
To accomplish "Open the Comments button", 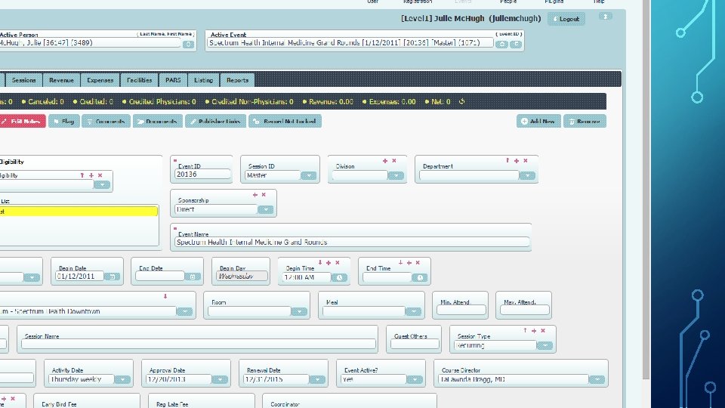I will (x=106, y=121).
